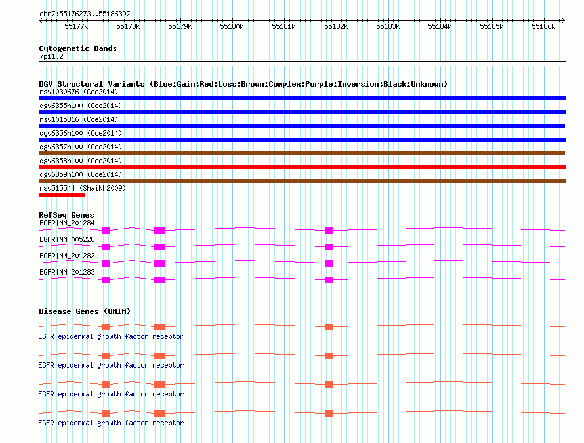Image resolution: width=584 pixels, height=443 pixels.
Task: Open variant label dgv6356n100 (Coe2014)
Action: point(81,133)
